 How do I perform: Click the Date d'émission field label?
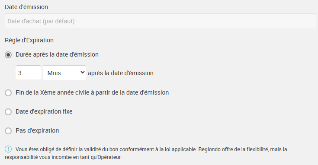26,7
